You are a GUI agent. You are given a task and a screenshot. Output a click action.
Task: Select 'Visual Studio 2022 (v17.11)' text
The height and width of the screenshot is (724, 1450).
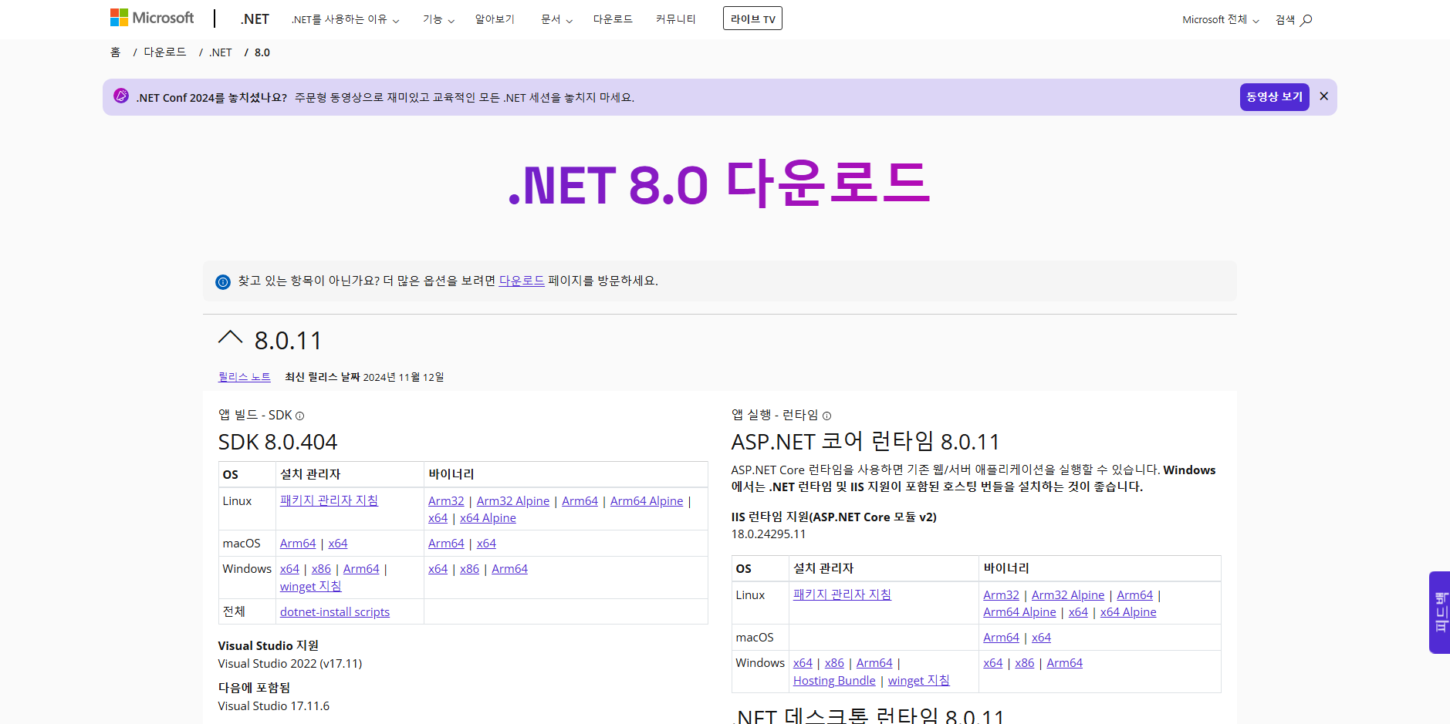(290, 664)
